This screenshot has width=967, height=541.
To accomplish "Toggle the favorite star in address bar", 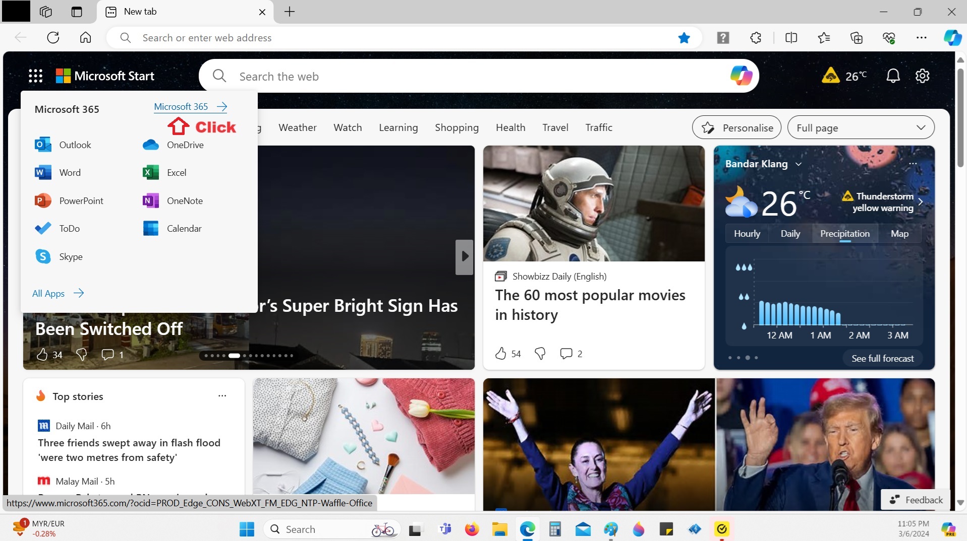I will tap(684, 38).
